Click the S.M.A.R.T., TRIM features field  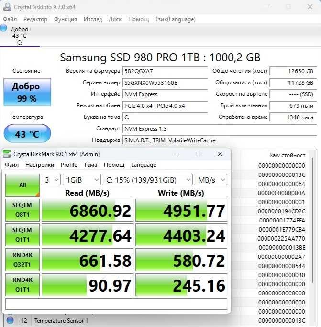click(x=220, y=140)
